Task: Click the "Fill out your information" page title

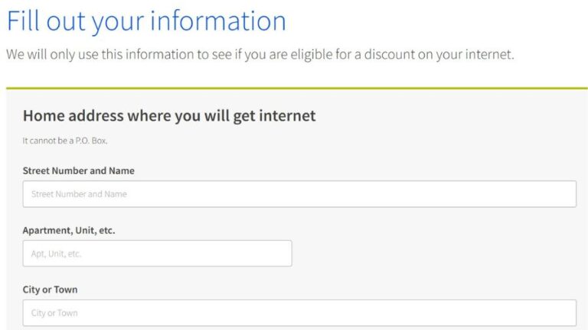Action: tap(146, 21)
